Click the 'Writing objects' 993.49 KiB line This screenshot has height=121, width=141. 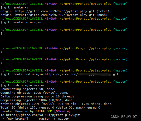[x=56, y=104]
